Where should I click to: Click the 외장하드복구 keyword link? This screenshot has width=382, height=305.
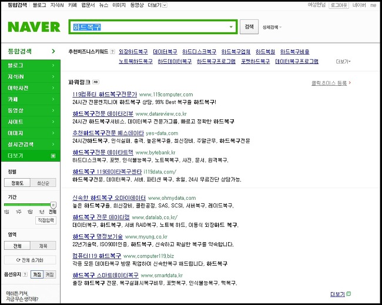click(x=133, y=52)
